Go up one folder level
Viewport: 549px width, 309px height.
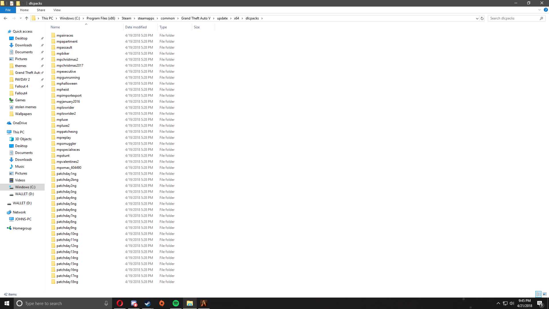[x=27, y=18]
